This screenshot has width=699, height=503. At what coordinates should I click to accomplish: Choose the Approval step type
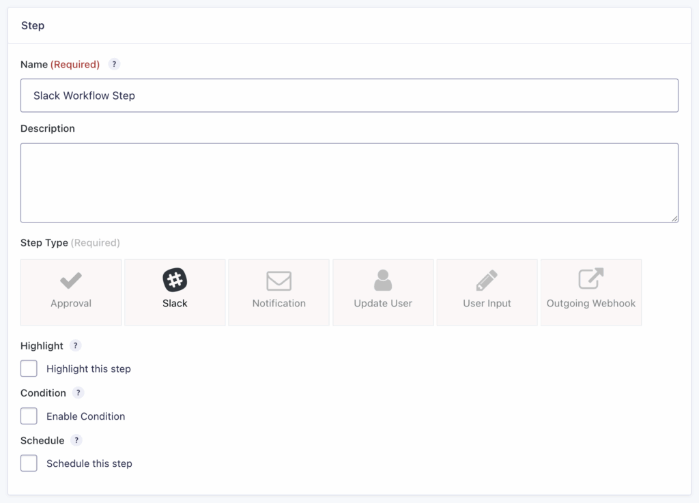[x=71, y=292]
